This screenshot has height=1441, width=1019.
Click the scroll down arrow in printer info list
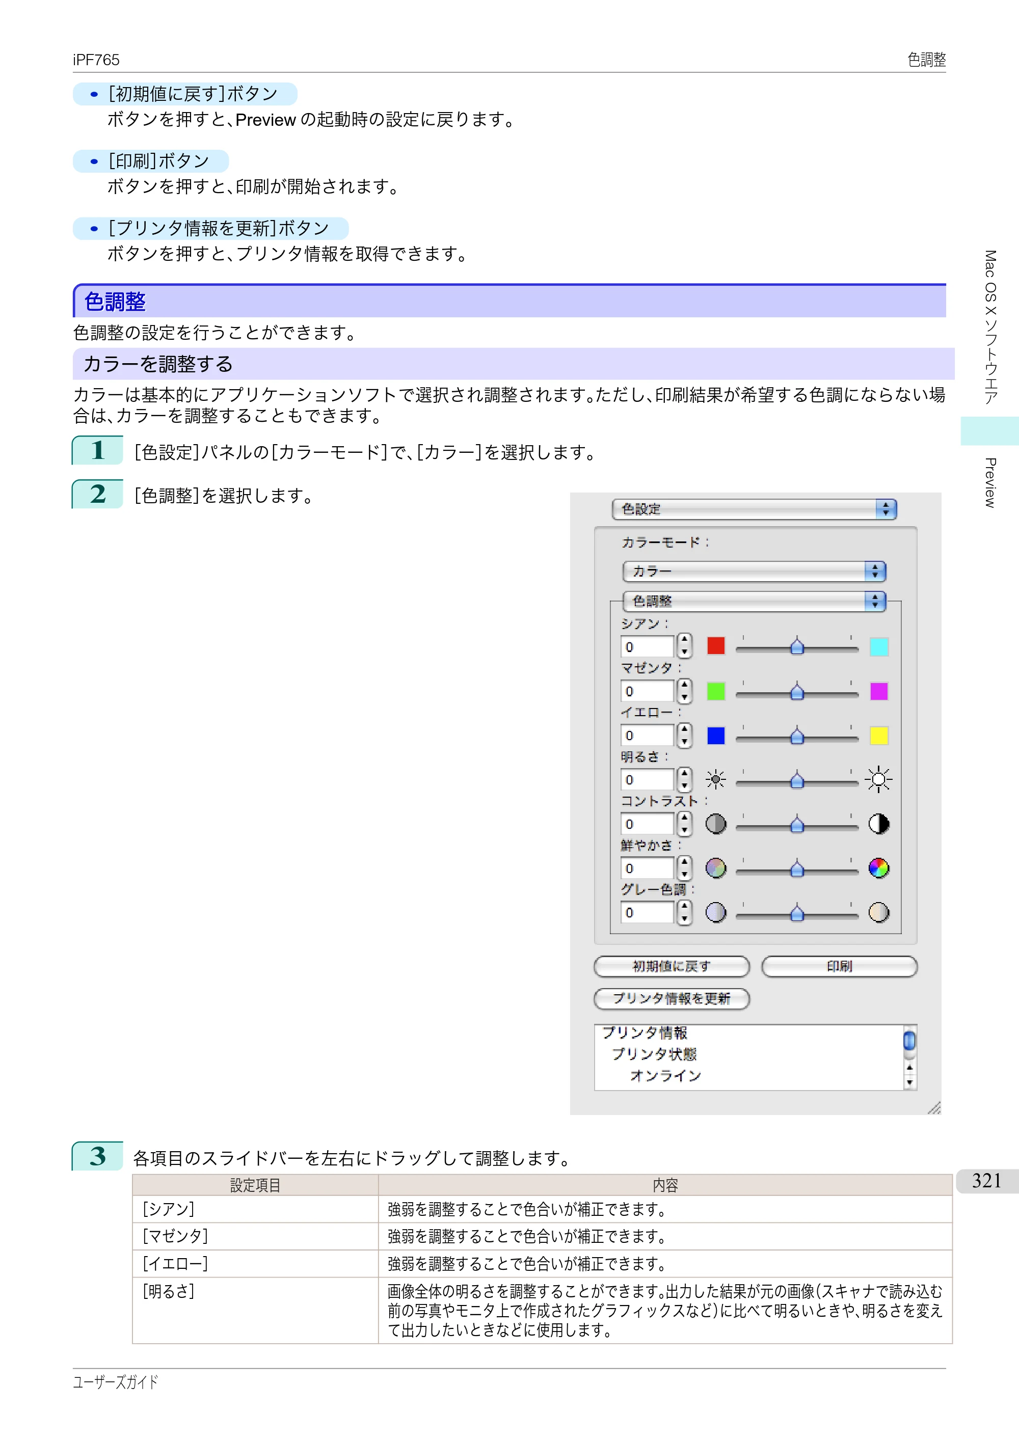click(x=909, y=1082)
